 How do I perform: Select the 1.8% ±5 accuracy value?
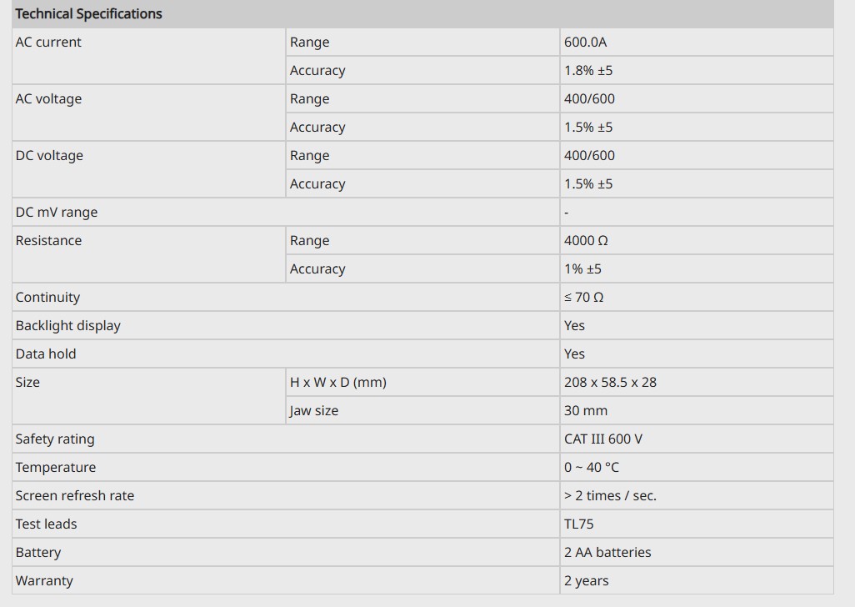588,71
